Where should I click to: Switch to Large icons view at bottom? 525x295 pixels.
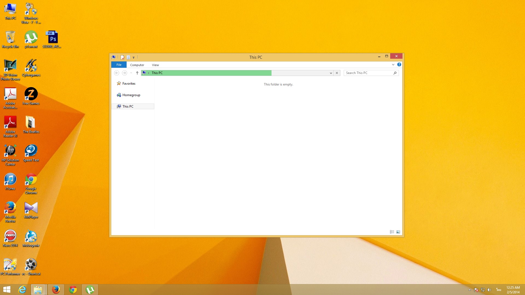(x=398, y=232)
